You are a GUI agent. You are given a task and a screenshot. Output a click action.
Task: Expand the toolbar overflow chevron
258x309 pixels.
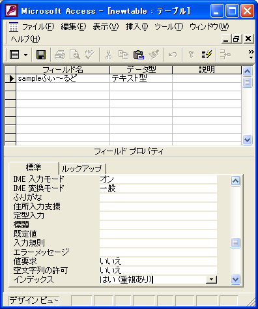pos(251,54)
